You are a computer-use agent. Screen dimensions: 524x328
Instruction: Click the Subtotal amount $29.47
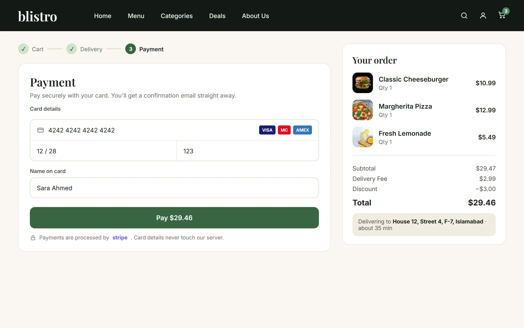pos(486,168)
